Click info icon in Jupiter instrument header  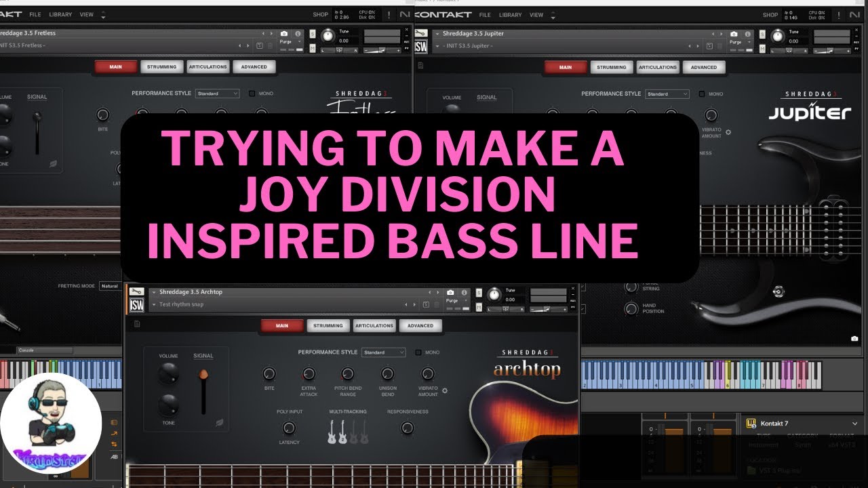pyautogui.click(x=747, y=34)
